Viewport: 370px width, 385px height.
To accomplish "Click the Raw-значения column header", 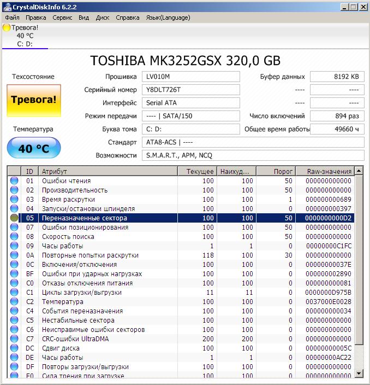I will pyautogui.click(x=325, y=171).
